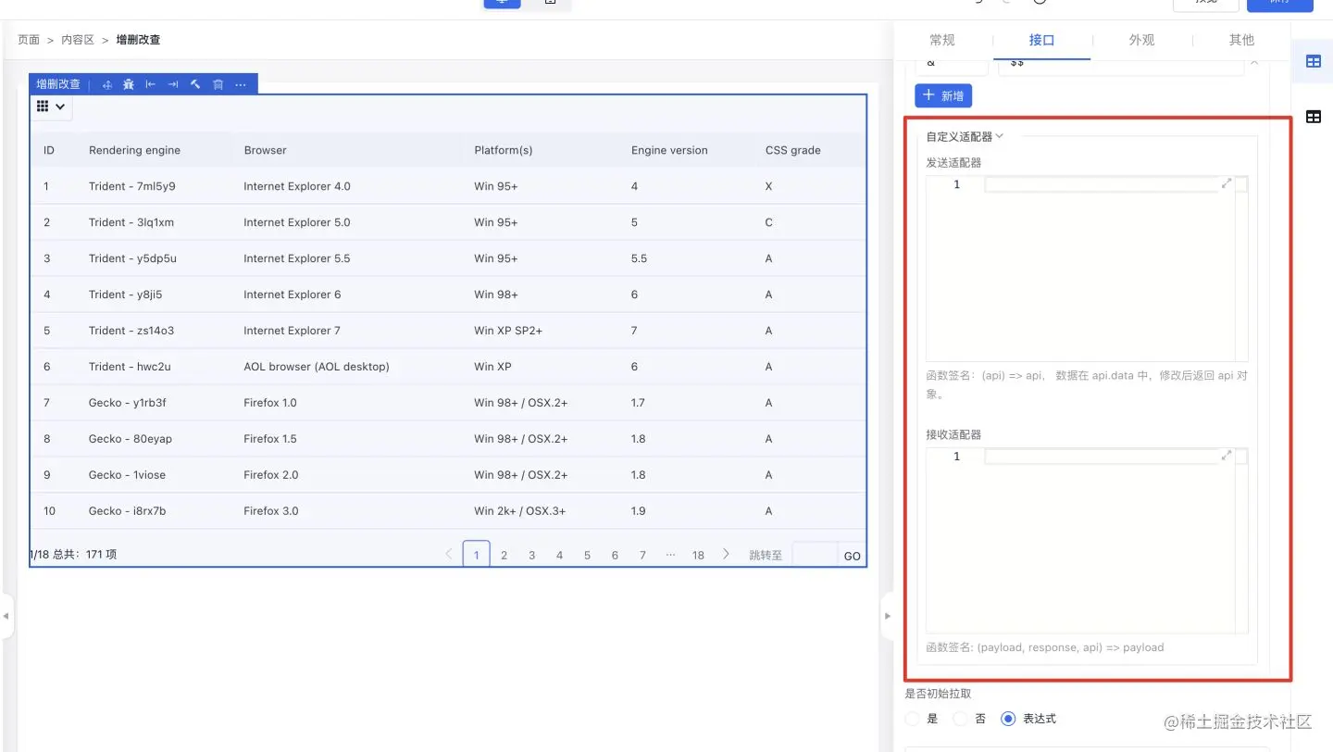The image size is (1333, 752).
Task: Click the CSS grade column header
Action: (793, 150)
